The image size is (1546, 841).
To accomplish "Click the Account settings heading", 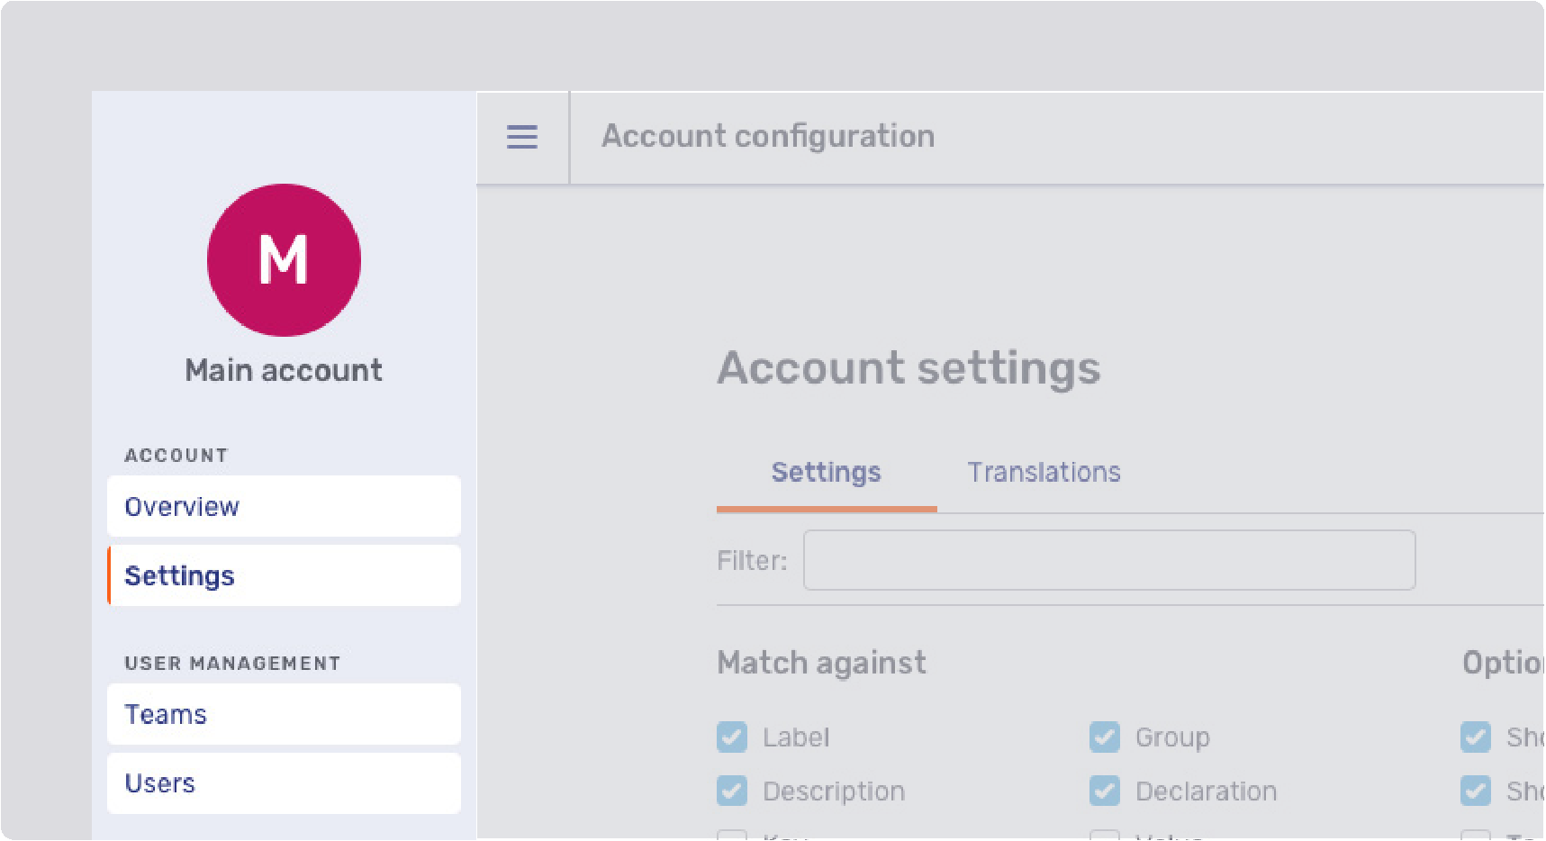I will coord(909,367).
